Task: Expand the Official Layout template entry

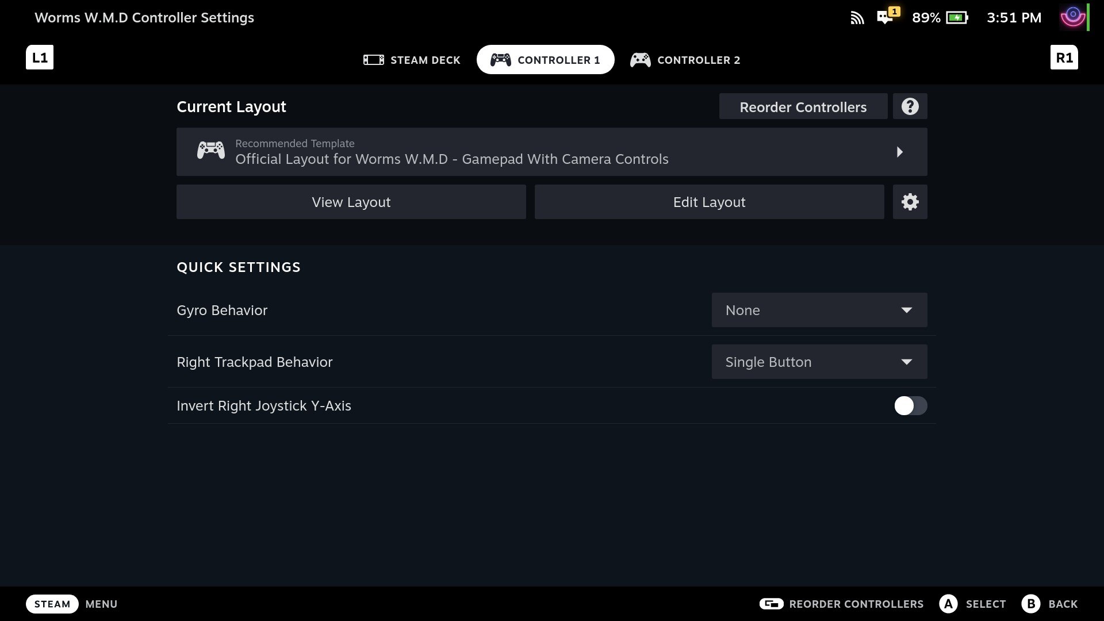Action: (900, 152)
